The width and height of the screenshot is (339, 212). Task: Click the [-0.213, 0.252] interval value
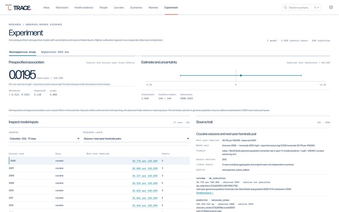(19, 95)
